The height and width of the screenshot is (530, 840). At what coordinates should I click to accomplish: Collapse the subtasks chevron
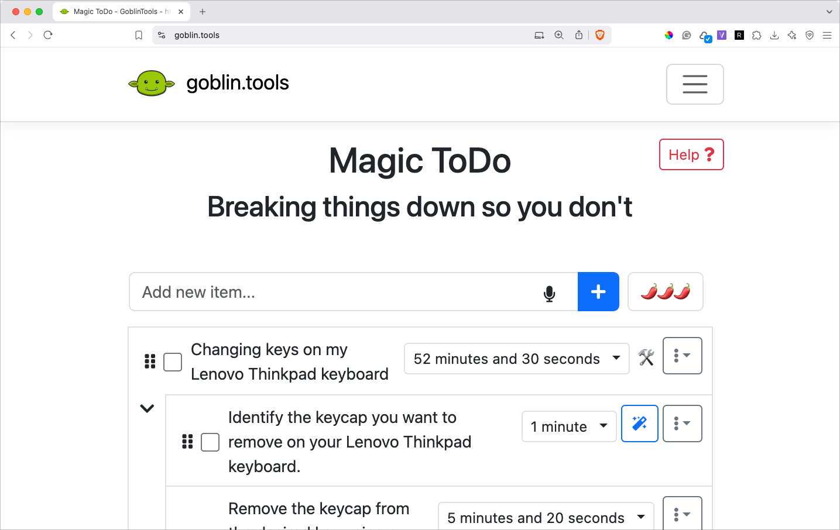(147, 408)
